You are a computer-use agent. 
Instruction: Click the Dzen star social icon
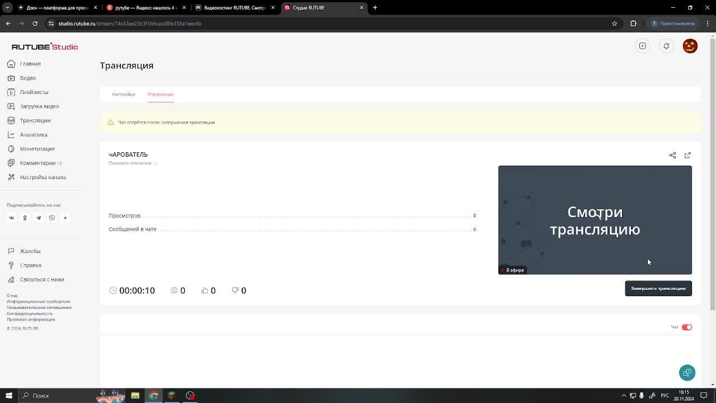pos(65,218)
